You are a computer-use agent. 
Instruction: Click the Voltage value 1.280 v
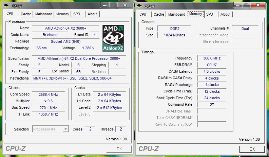[88, 48]
